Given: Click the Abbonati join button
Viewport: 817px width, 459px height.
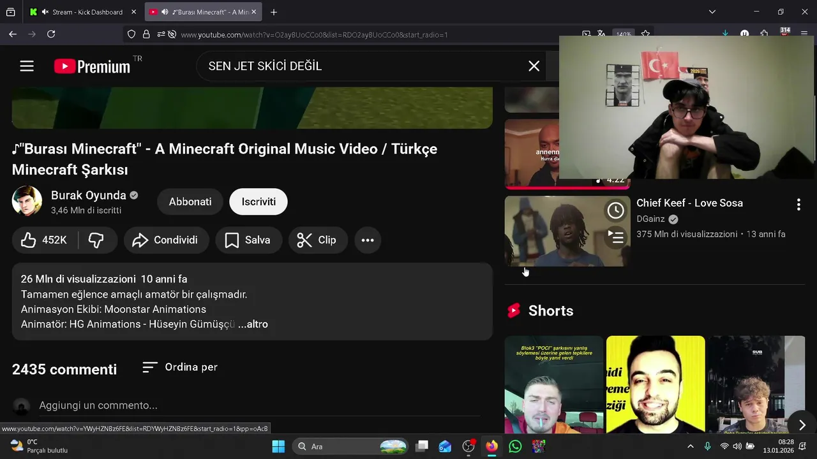Looking at the screenshot, I should pyautogui.click(x=190, y=202).
